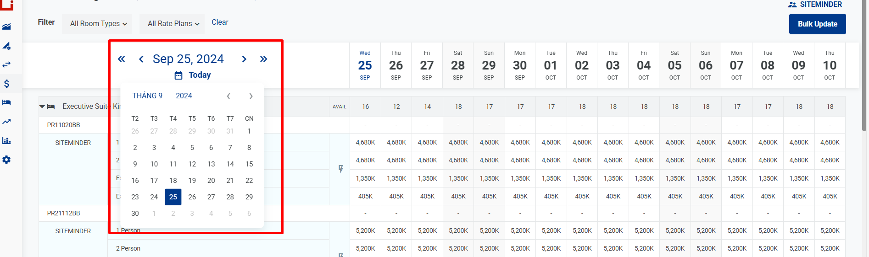This screenshot has width=869, height=257.
Task: Open the bed icon rooms page in sidebar
Action: coord(6,102)
